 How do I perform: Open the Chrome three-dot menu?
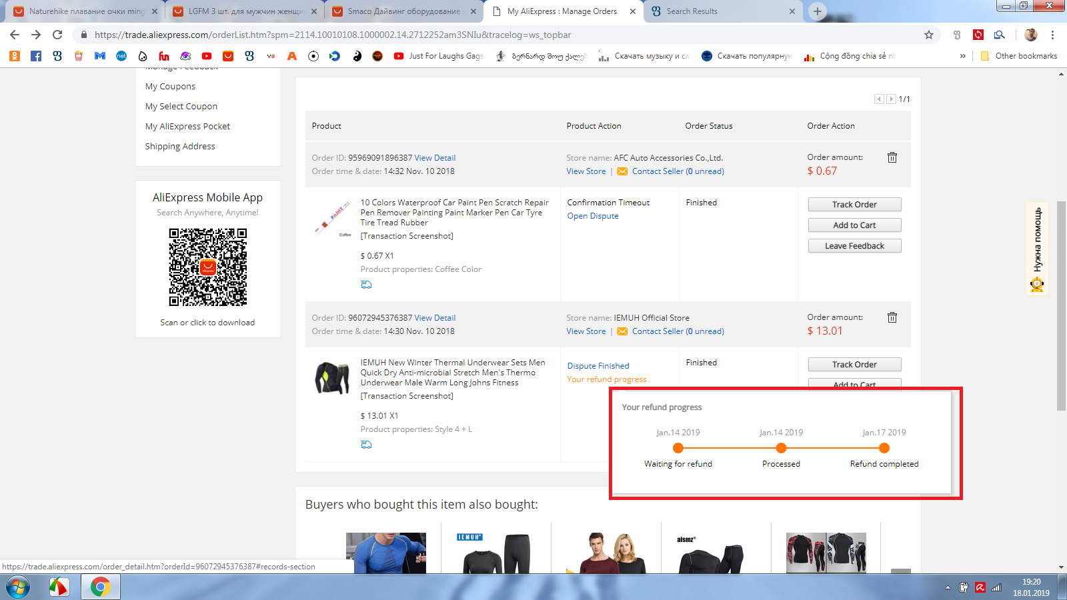click(1053, 35)
